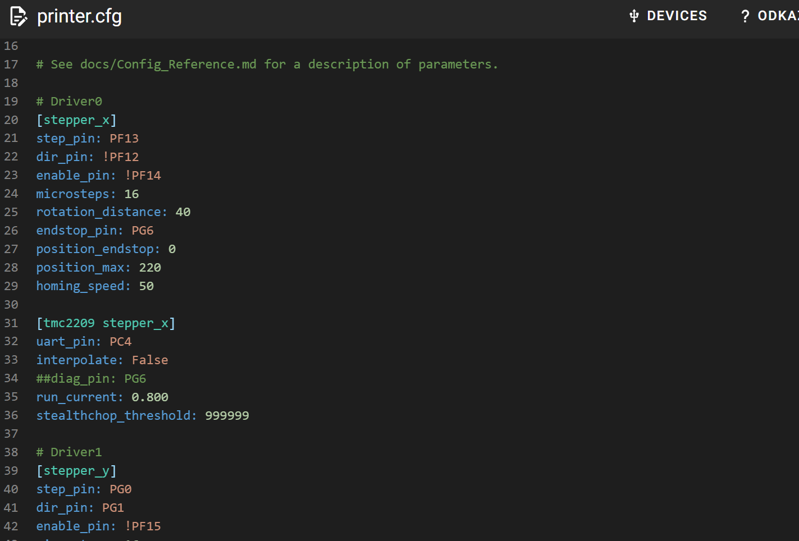Select the [stepper_y] section header line

tap(76, 471)
